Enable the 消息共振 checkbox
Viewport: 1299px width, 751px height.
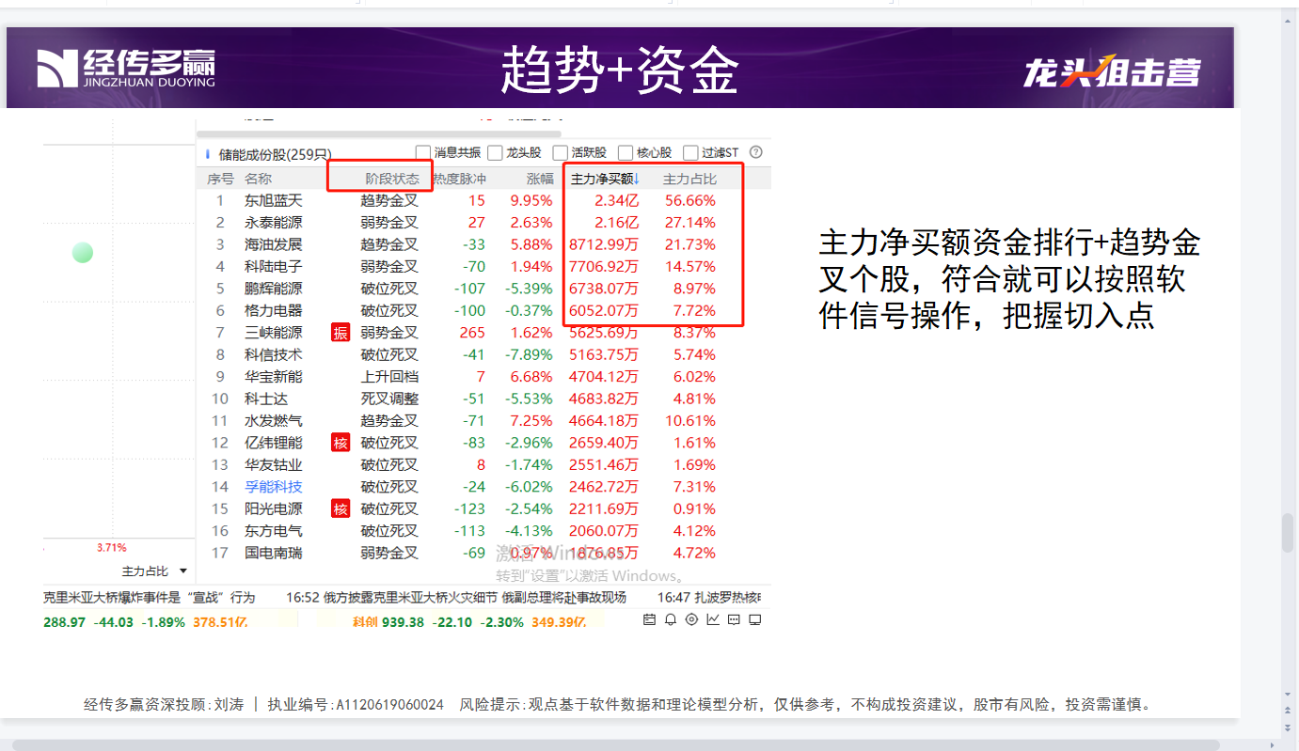tap(423, 152)
